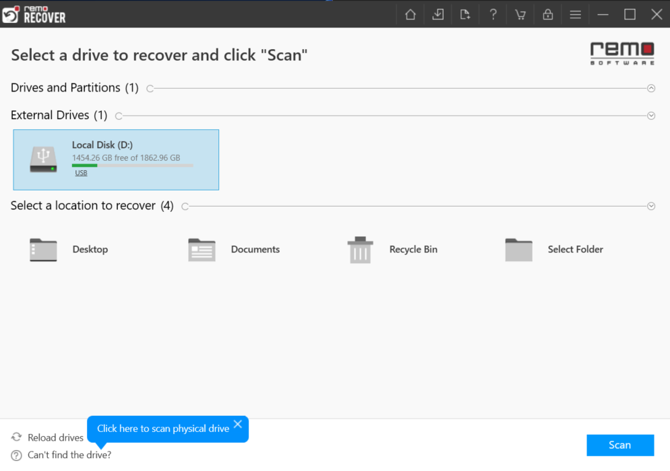
Task: Click the External Drives heading
Action: 59,115
